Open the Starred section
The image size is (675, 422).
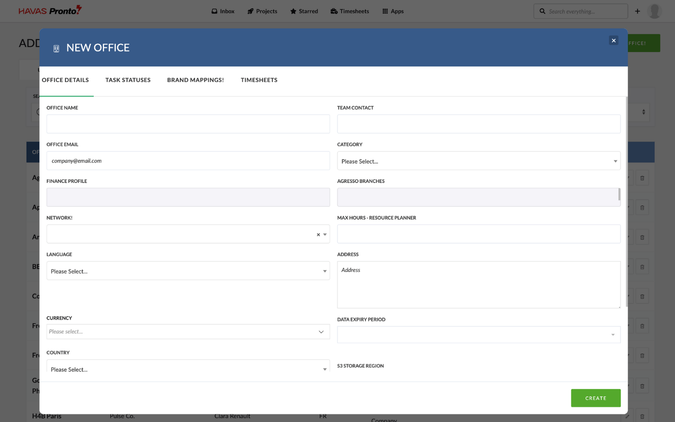point(304,11)
